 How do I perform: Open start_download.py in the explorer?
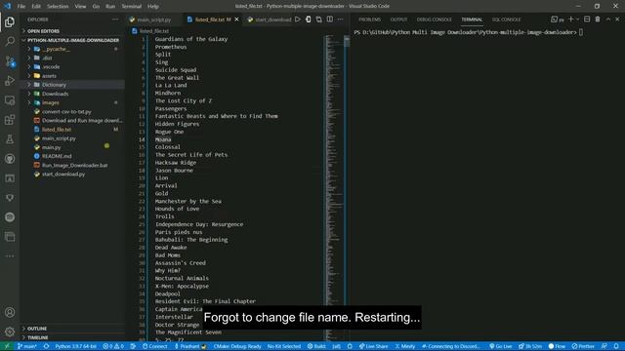click(62, 174)
